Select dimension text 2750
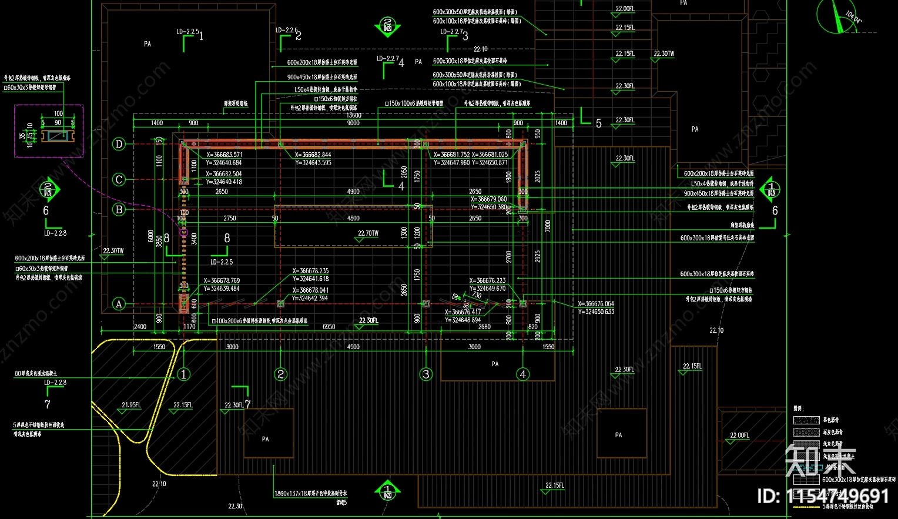The width and height of the screenshot is (898, 519). click(230, 218)
